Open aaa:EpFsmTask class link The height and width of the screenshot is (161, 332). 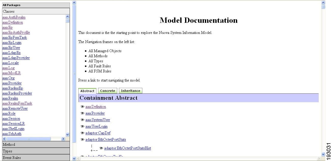(14, 37)
